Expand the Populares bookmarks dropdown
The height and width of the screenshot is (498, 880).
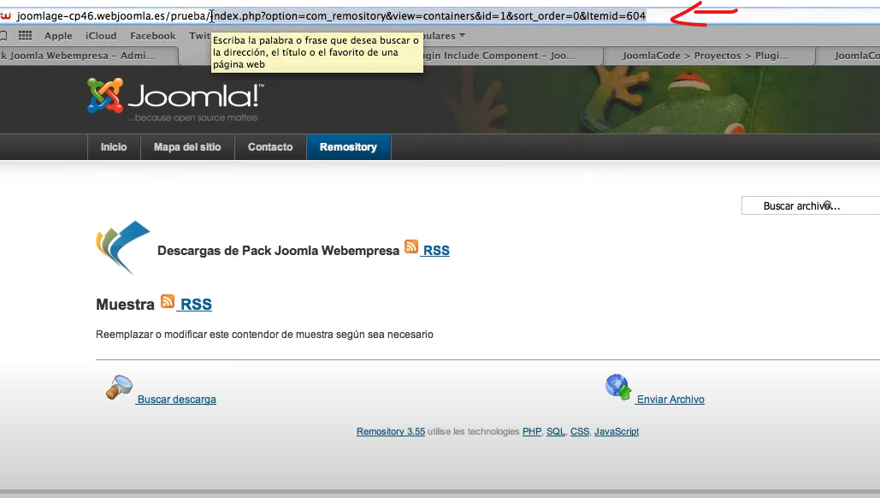coord(444,36)
